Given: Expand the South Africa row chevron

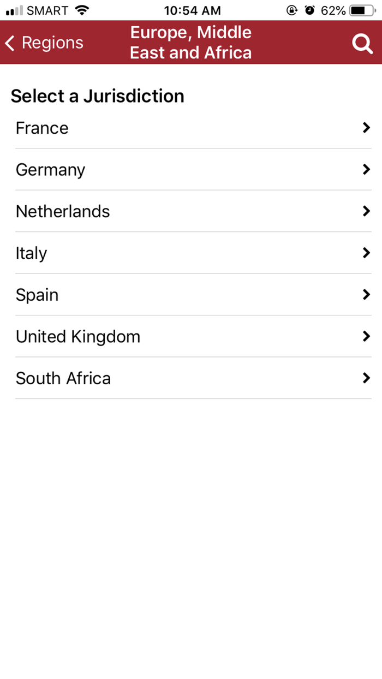Looking at the screenshot, I should [x=366, y=378].
